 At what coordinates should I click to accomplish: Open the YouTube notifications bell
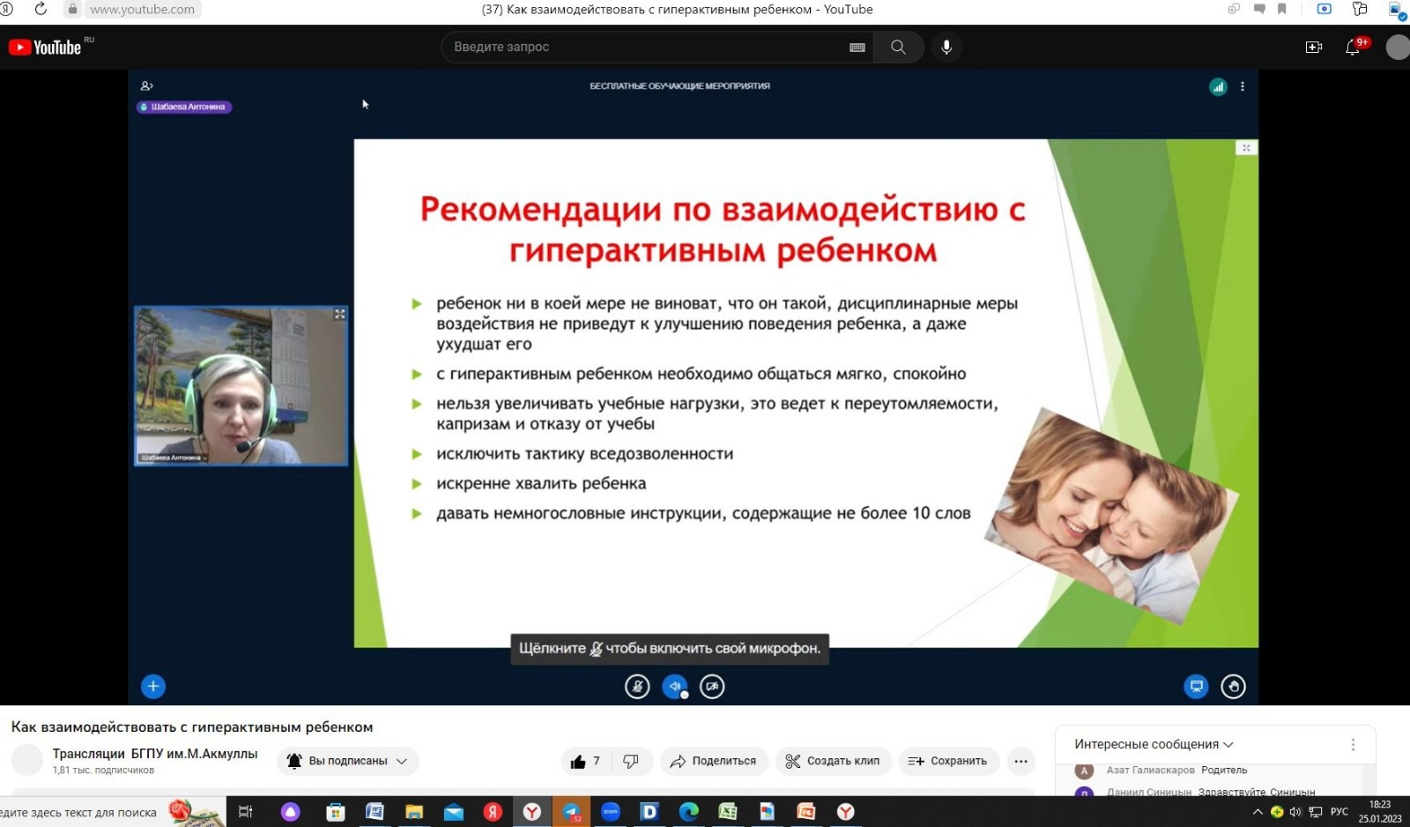(1353, 48)
